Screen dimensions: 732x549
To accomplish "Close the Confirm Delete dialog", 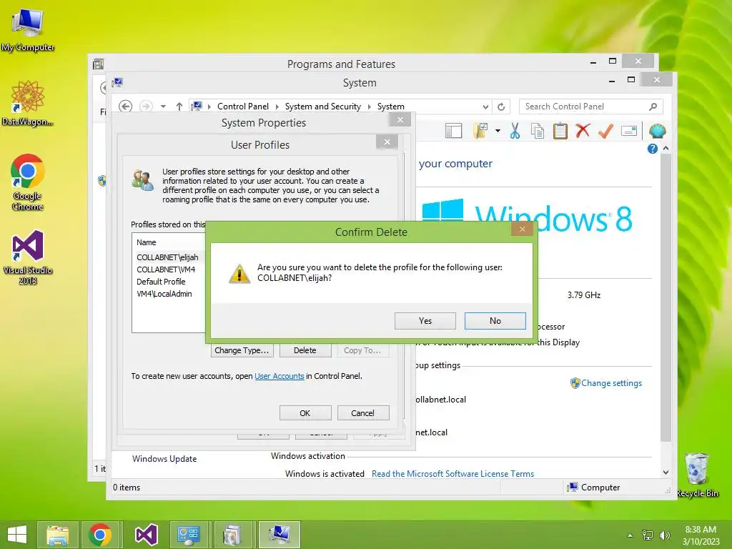I will [x=523, y=229].
